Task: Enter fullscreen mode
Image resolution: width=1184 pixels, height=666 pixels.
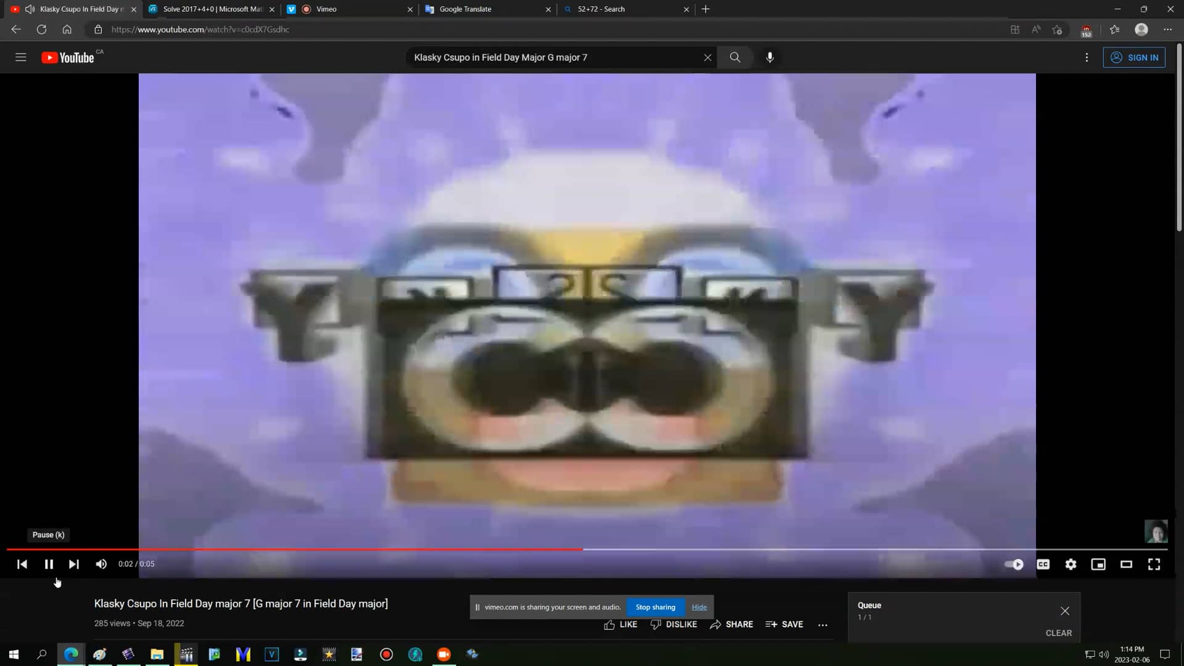Action: [1154, 564]
